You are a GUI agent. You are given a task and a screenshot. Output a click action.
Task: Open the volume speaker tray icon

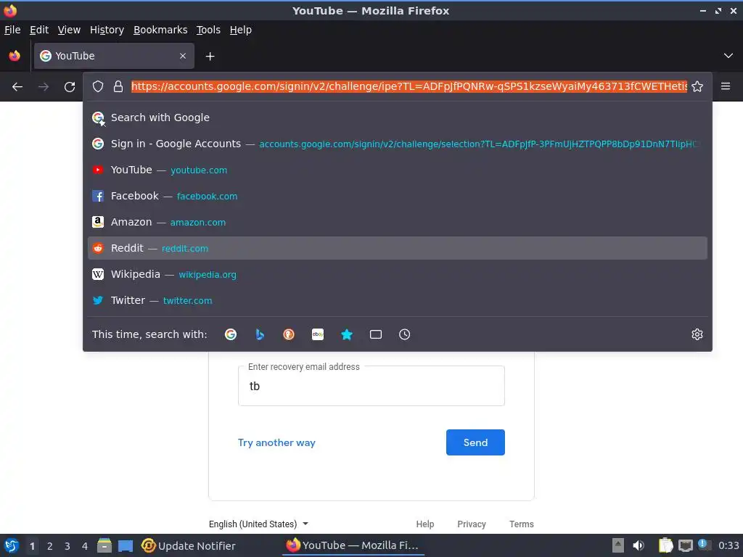point(639,545)
